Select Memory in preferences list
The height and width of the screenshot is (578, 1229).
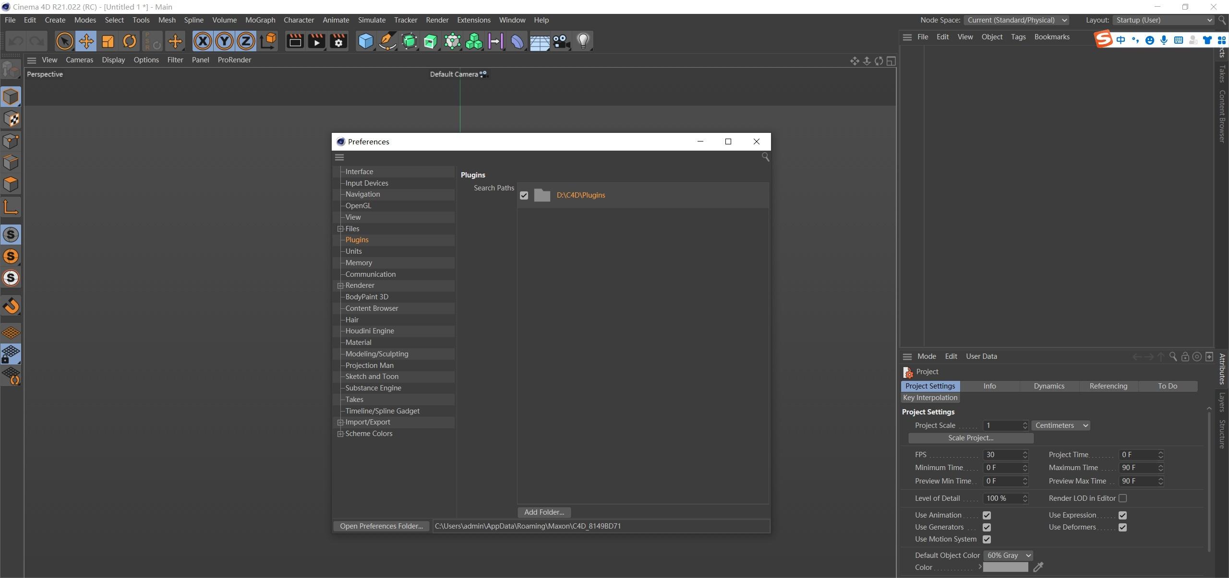tap(359, 263)
